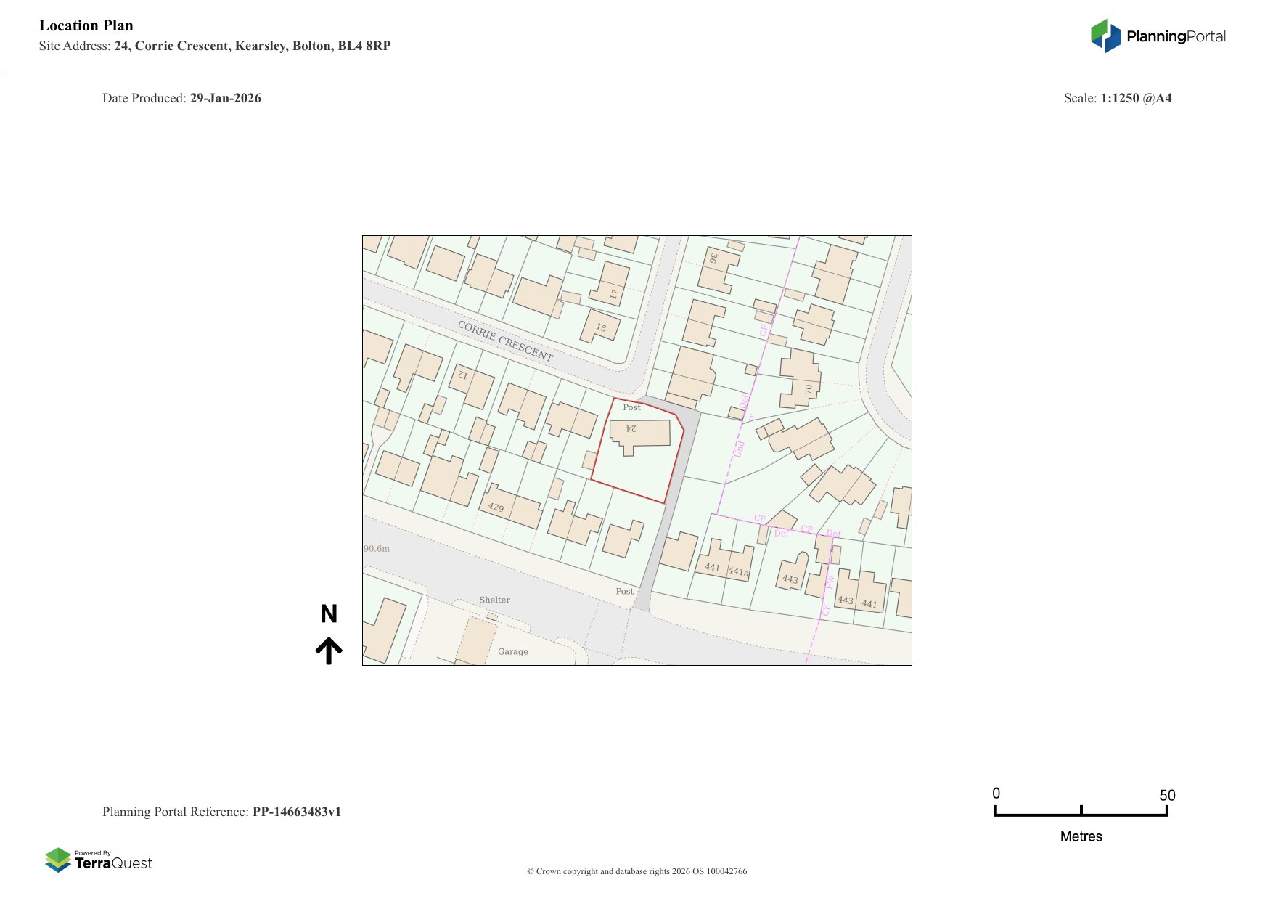Select house number 441a on map

[737, 571]
